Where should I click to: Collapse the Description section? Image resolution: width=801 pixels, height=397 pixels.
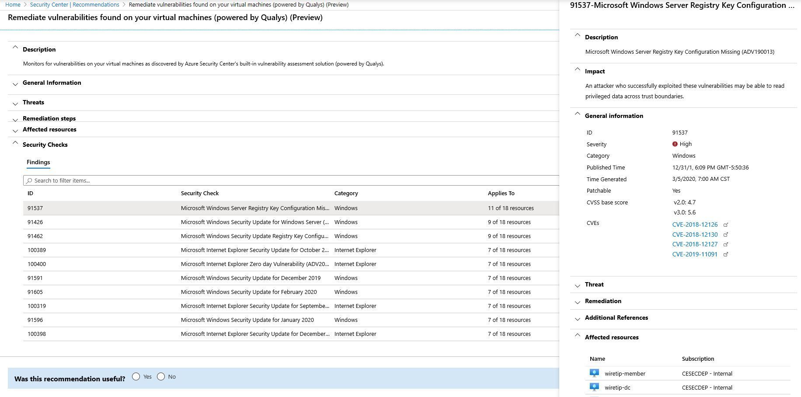click(15, 47)
